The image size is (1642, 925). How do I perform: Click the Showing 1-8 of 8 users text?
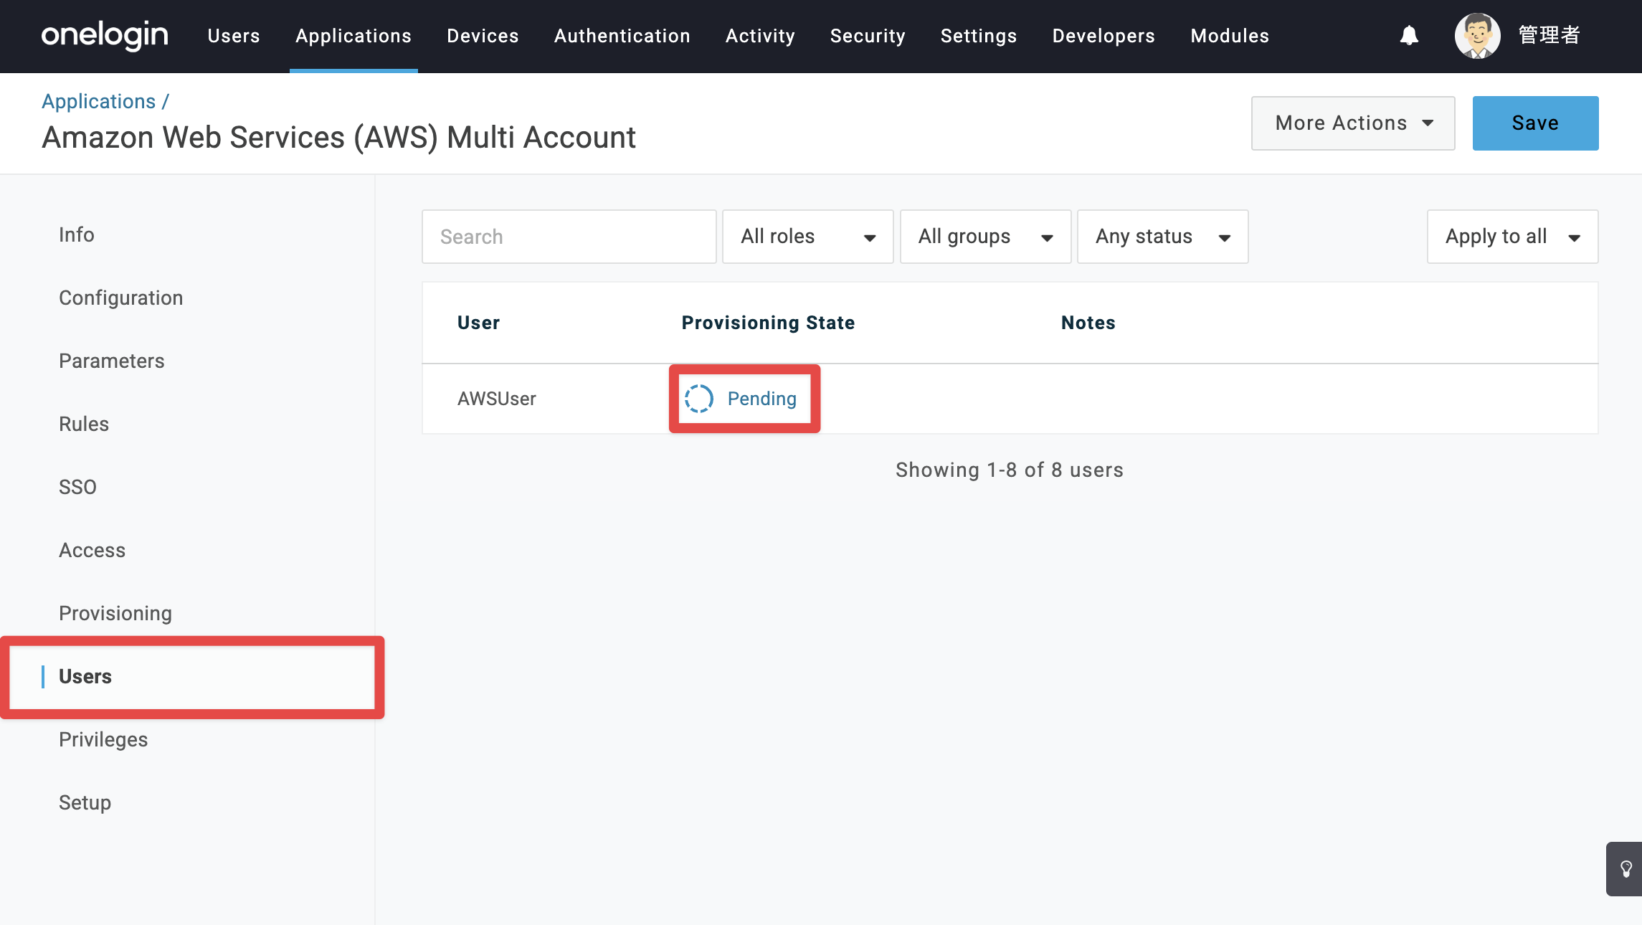1010,470
